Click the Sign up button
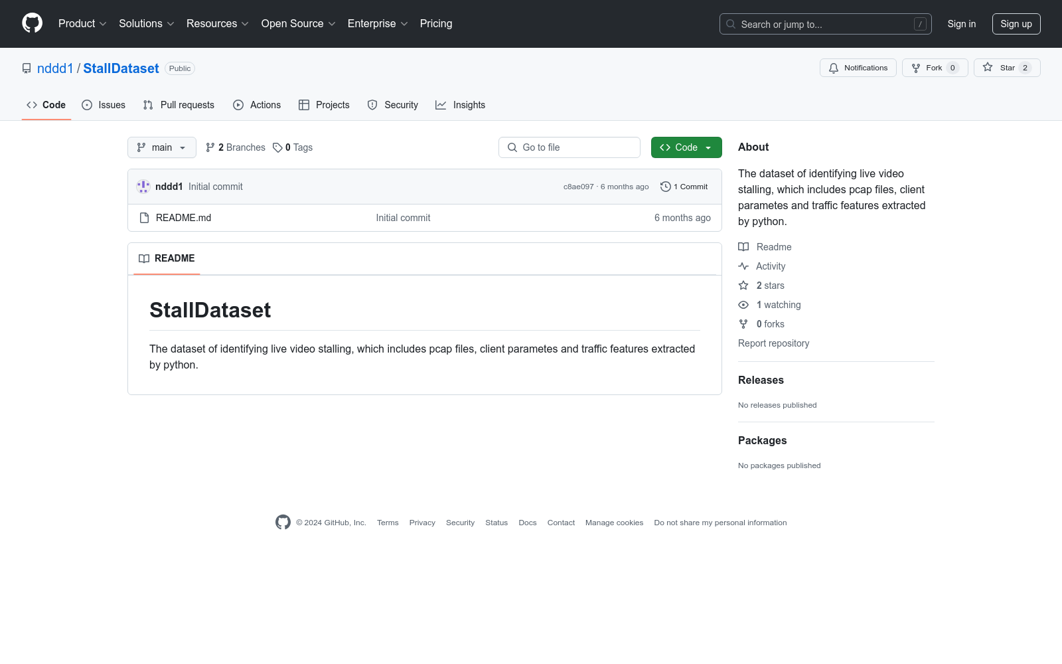 tap(1016, 24)
